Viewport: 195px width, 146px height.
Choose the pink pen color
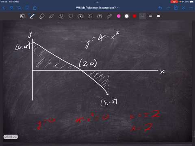pos(119,16)
